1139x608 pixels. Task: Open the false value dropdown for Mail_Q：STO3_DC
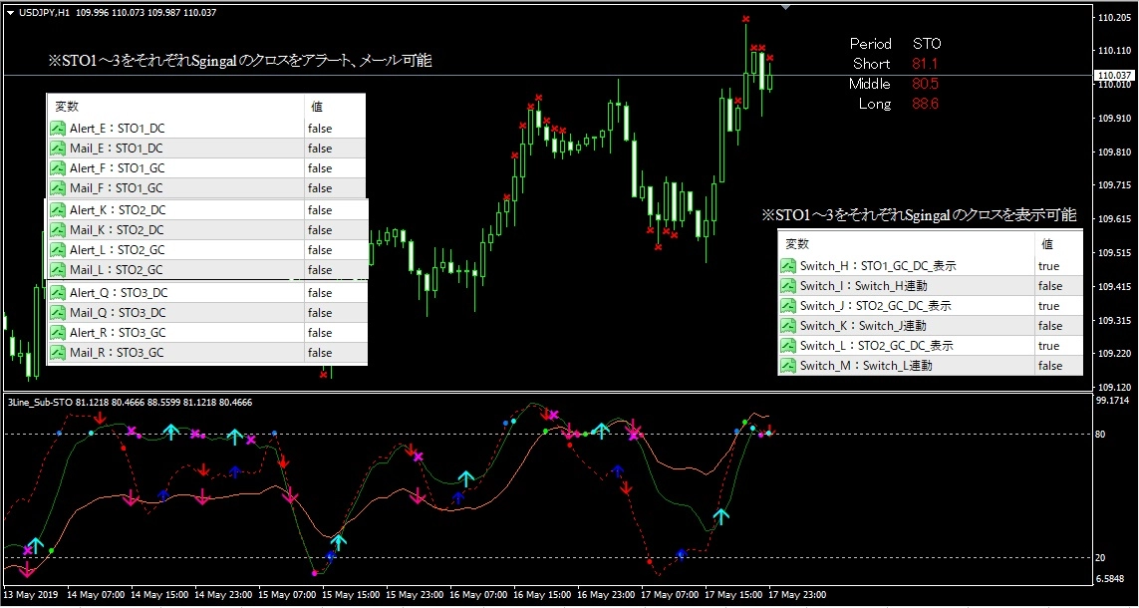[320, 312]
